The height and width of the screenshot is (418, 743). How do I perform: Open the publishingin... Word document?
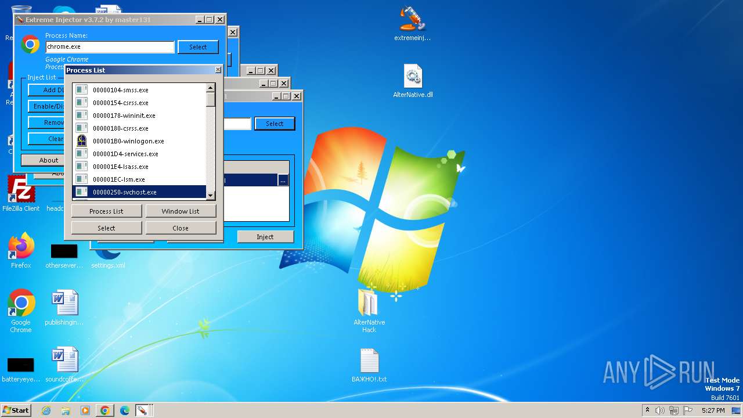coord(64,308)
